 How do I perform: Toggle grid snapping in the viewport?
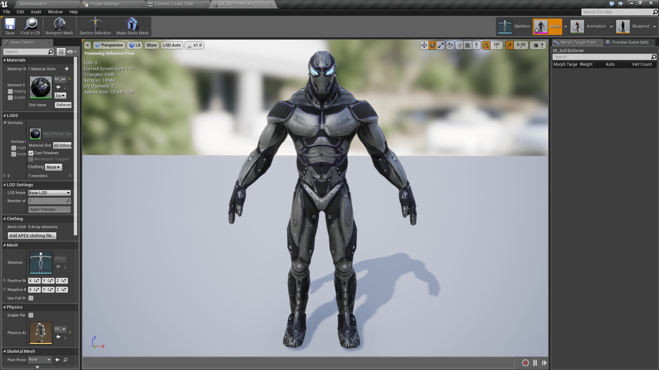pyautogui.click(x=467, y=45)
